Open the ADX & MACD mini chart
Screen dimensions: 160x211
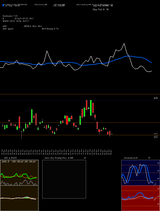[x=19, y=185]
